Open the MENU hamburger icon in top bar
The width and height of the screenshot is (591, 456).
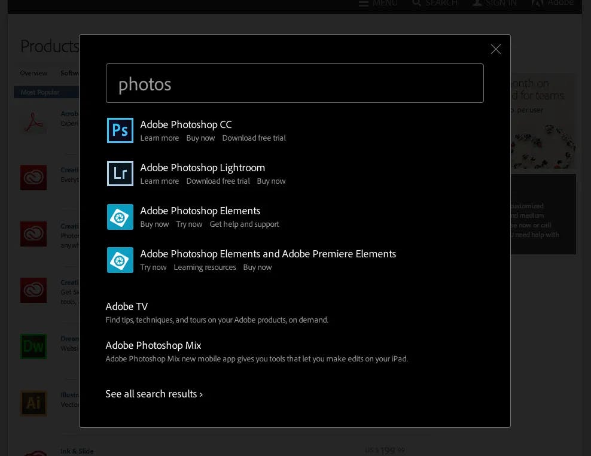[363, 4]
